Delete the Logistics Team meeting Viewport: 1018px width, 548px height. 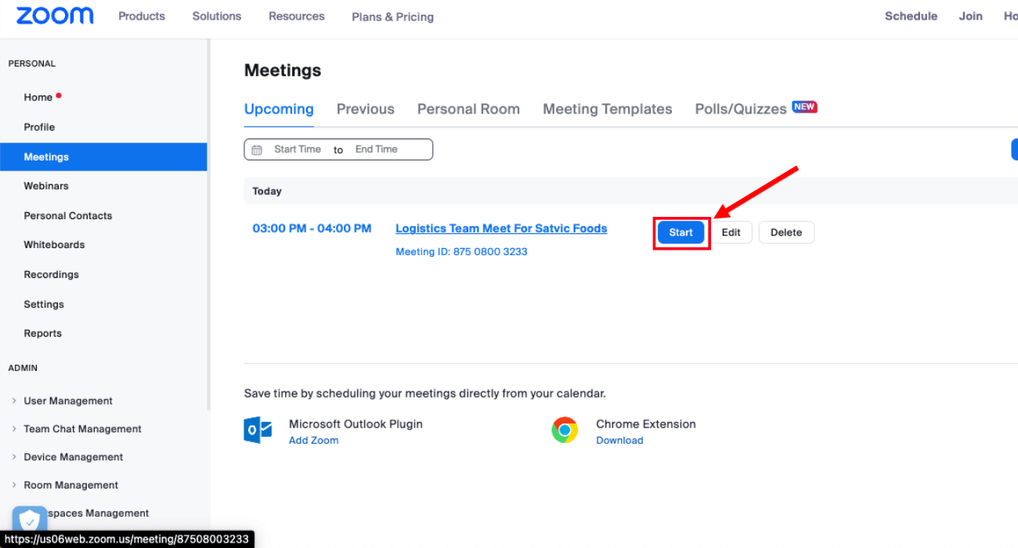point(786,233)
